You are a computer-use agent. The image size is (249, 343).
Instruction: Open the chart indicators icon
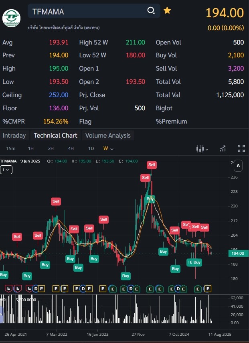pyautogui.click(x=223, y=148)
